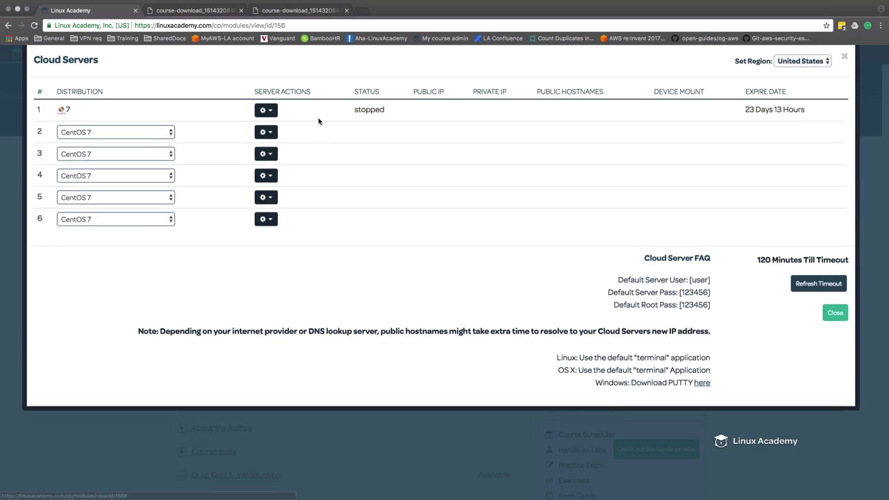Click the DEVICE MOUNT column header
889x500 pixels.
679,92
